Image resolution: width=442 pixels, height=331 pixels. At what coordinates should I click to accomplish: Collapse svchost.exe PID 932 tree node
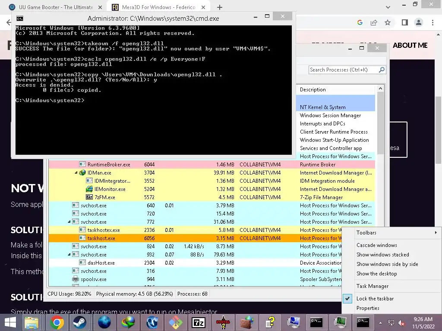pos(69,254)
